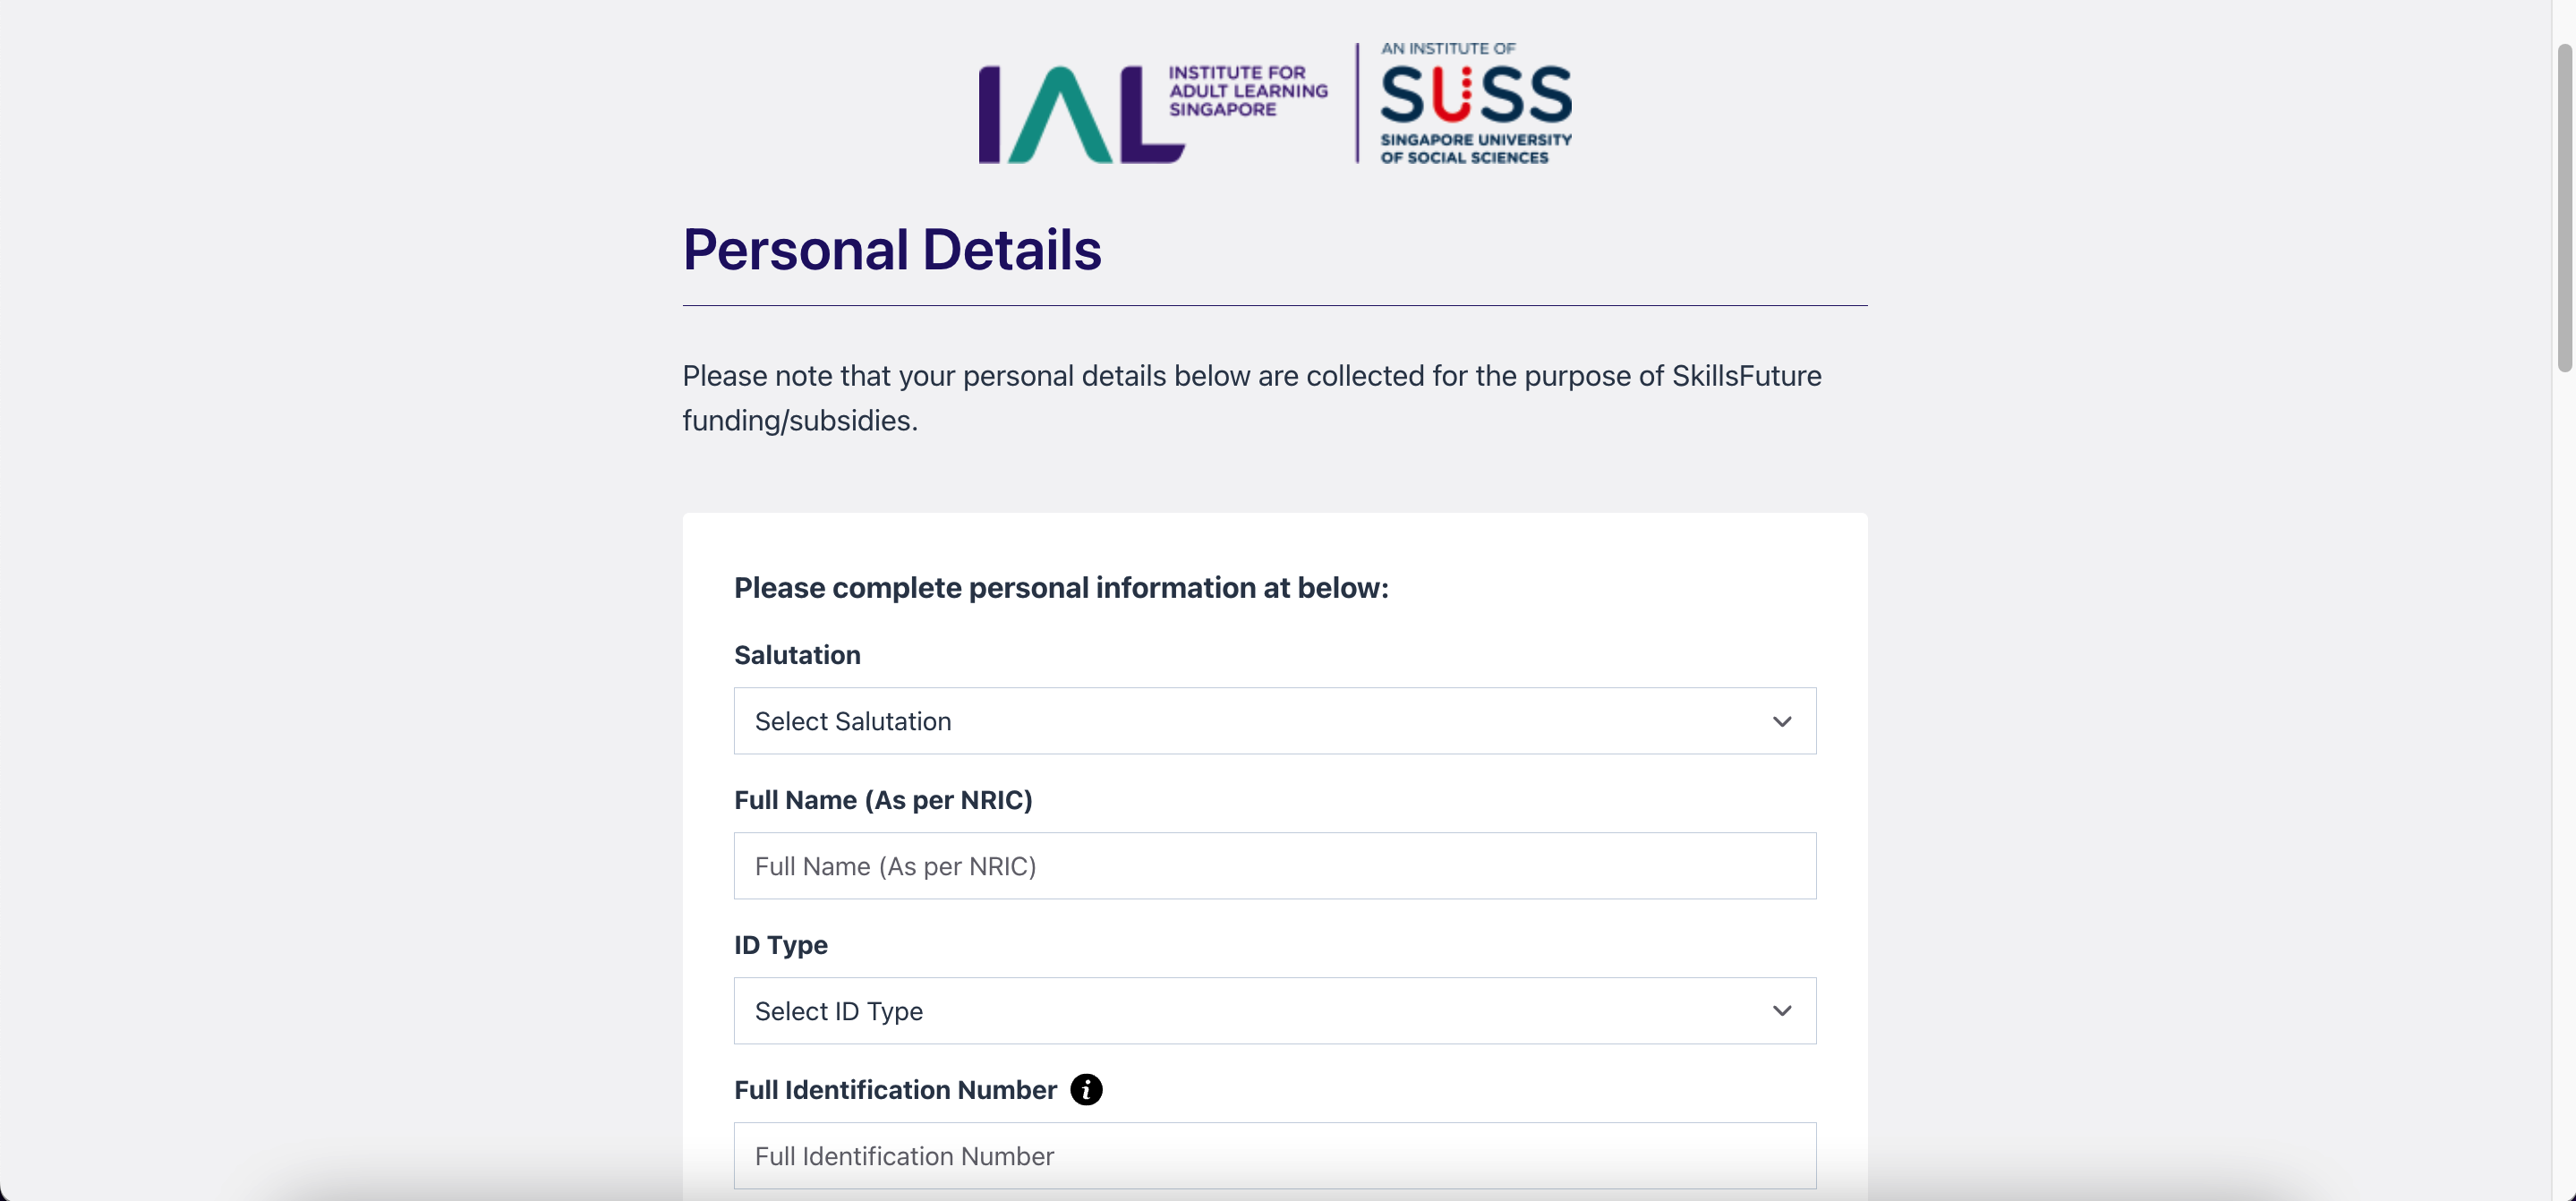Screen dimensions: 2576x1201
Task: Click the chevron arrow in the Salutation field
Action: (x=1781, y=721)
